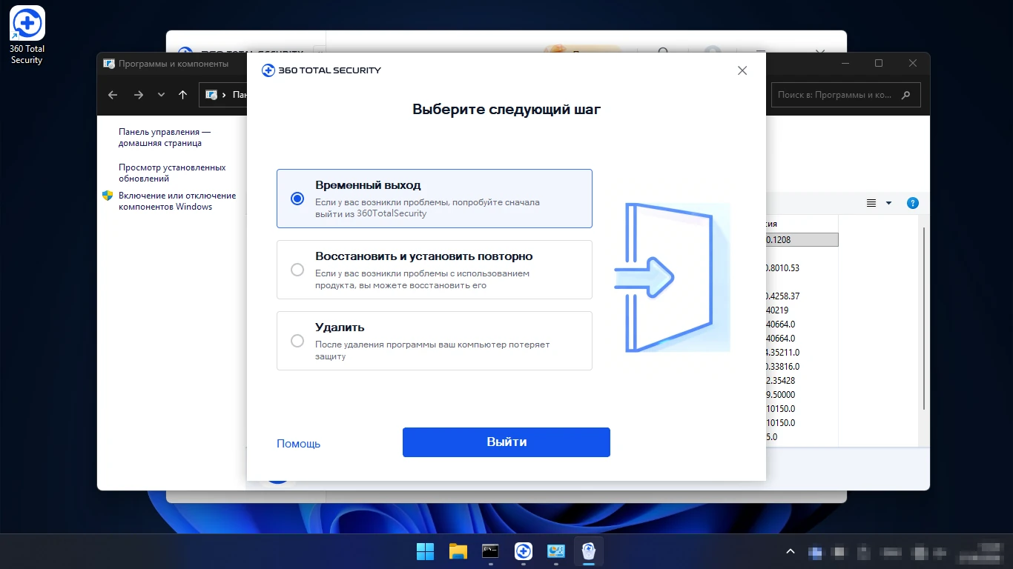Viewport: 1013px width, 569px height.
Task: Go back in Программы и компоненты window
Action: pos(113,95)
